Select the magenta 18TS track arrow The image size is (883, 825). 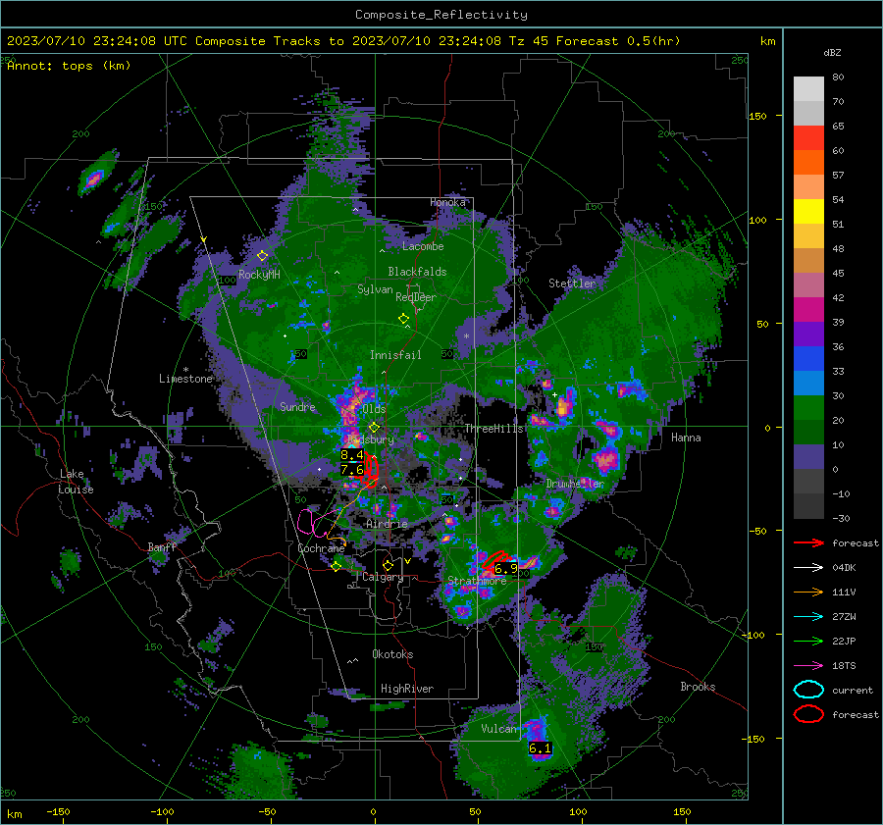[x=808, y=666]
